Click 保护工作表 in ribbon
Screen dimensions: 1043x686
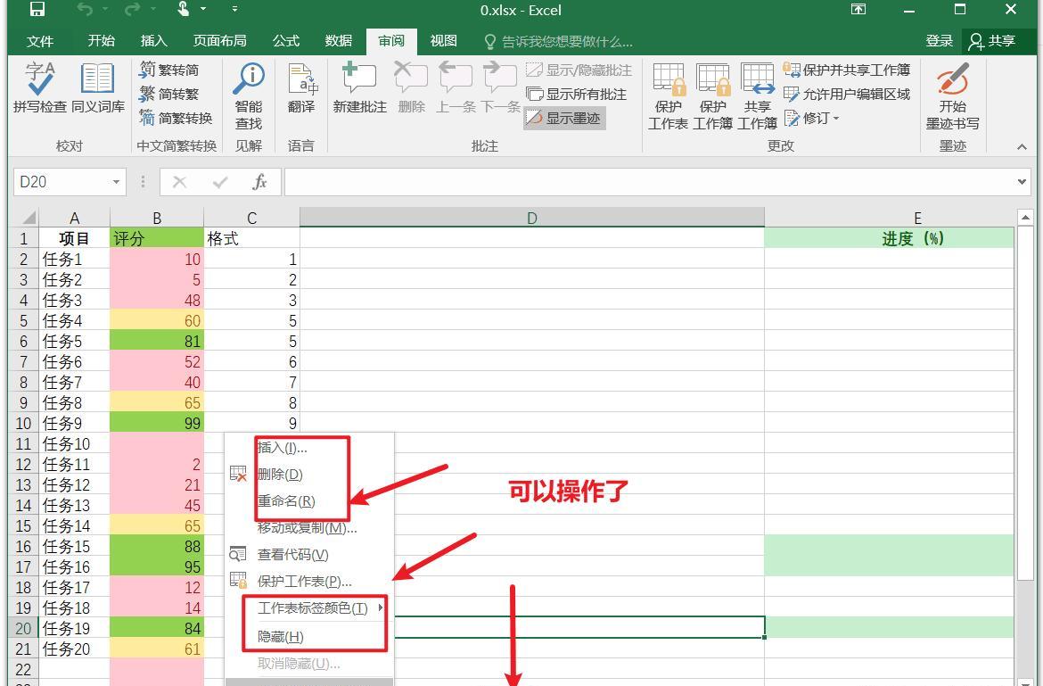coord(668,95)
